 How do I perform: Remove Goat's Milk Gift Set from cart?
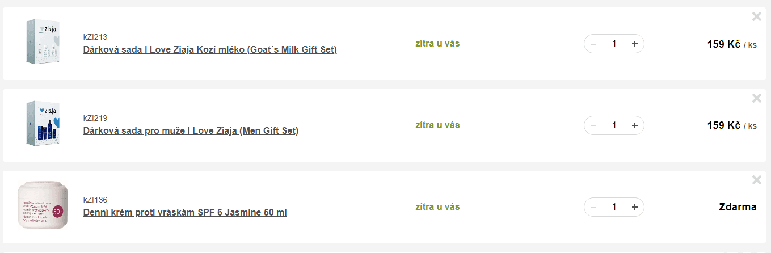pyautogui.click(x=756, y=16)
